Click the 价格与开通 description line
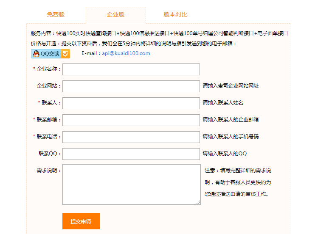The image size is (329, 234). click(x=134, y=44)
